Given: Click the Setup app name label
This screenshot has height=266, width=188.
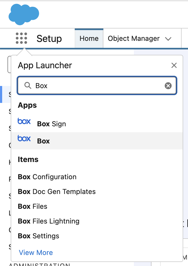Looking at the screenshot, I should [49, 39].
